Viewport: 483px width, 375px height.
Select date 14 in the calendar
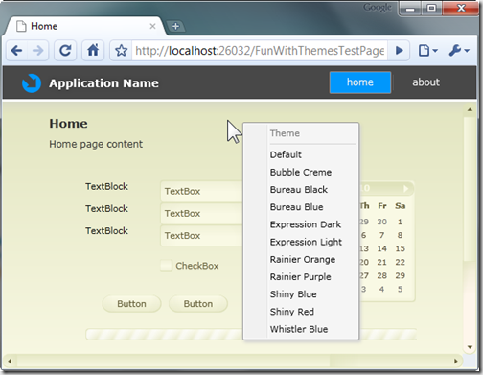[x=382, y=248]
